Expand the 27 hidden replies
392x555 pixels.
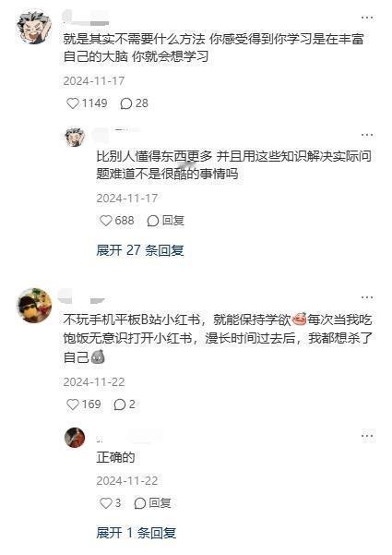coord(139,250)
